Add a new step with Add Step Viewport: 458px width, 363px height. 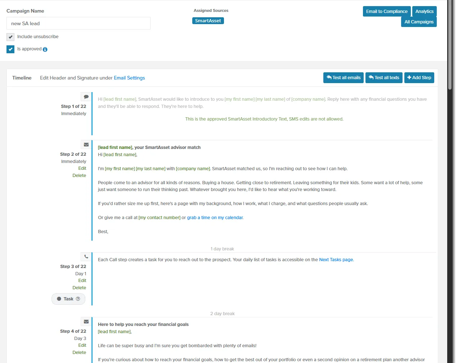[x=419, y=78]
